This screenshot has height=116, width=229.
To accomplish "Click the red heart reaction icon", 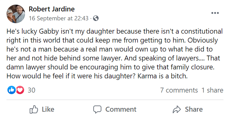I will pyautogui.click(x=20, y=90).
